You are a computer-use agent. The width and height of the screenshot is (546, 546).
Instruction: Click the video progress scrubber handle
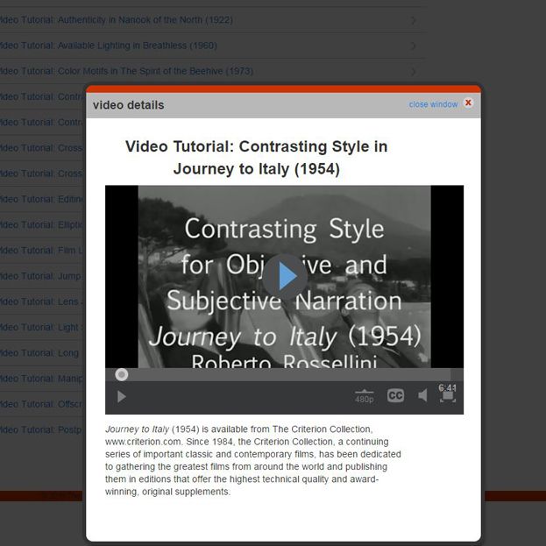(122, 375)
